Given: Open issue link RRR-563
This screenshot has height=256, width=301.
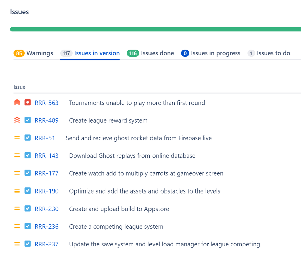Looking at the screenshot, I should (x=46, y=103).
